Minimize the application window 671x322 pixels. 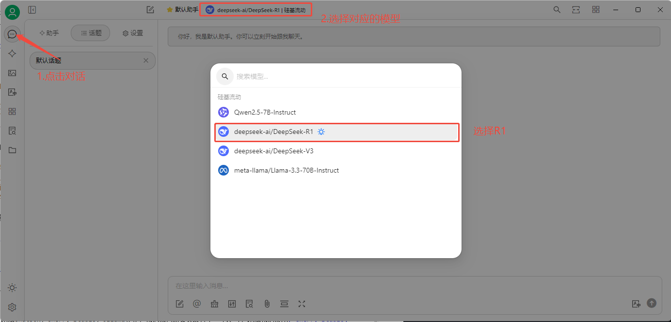pos(616,10)
